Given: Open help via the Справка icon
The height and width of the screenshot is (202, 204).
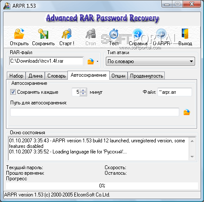Looking at the screenshot, I should 137,34.
